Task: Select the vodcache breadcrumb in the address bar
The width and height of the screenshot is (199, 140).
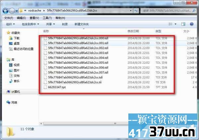Action: (x=34, y=11)
